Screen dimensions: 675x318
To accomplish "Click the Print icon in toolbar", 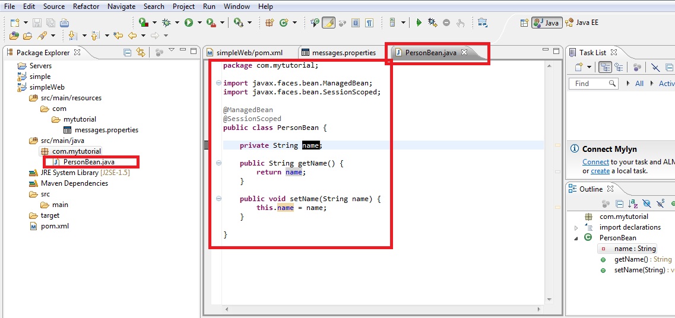I will [64, 23].
